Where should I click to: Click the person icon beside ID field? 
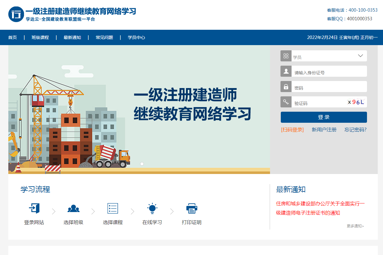[x=286, y=71]
